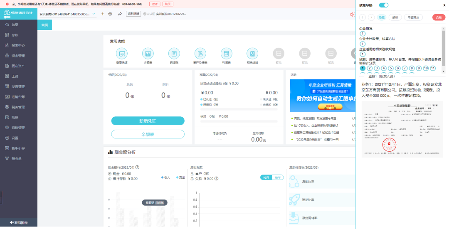Screen dimensions: 449x229
Task: Go to next question with right chevron
Action: pos(370,17)
